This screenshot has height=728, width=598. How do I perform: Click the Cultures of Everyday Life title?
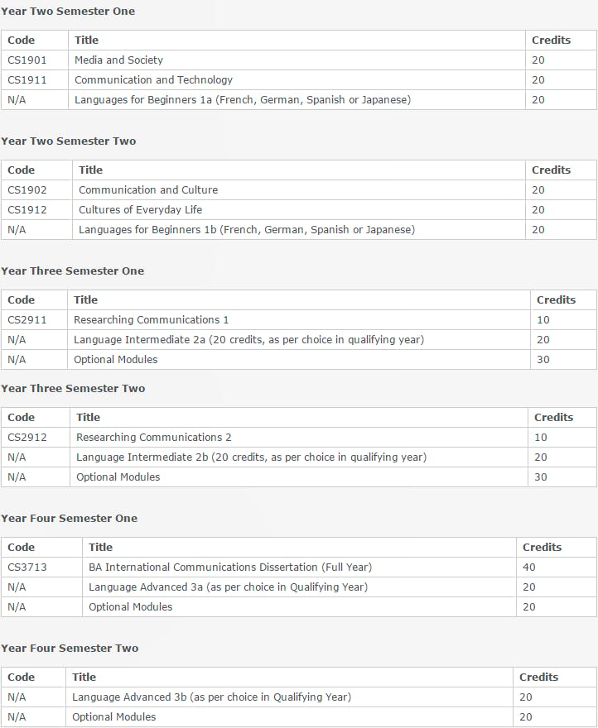(x=140, y=209)
